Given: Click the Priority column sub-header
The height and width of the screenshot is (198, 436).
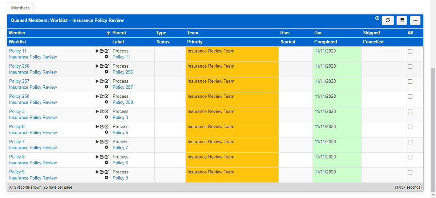Looking at the screenshot, I should (195, 42).
